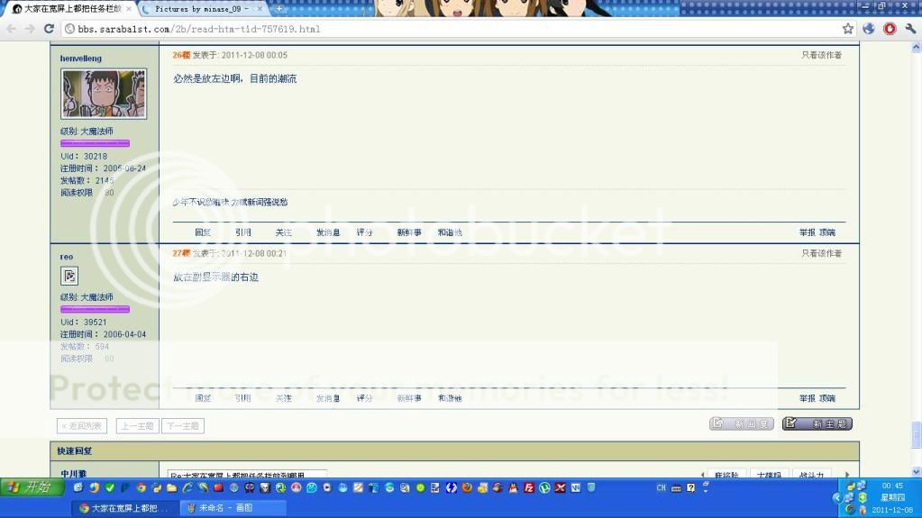Click the page scrollbar up arrow
Image resolution: width=922 pixels, height=518 pixels.
[916, 48]
